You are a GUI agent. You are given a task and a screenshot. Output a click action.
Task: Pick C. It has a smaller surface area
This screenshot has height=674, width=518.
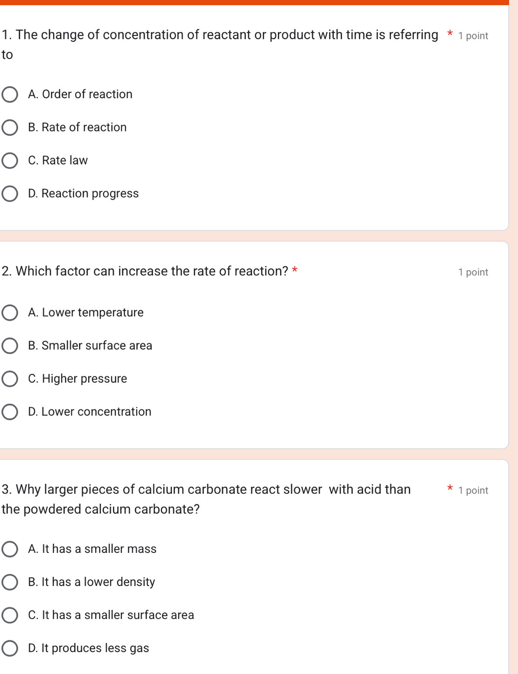[10, 616]
